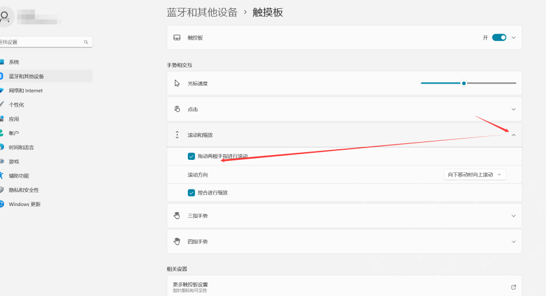Click the 相关设置 heading
This screenshot has height=296, width=546.
coord(177,269)
